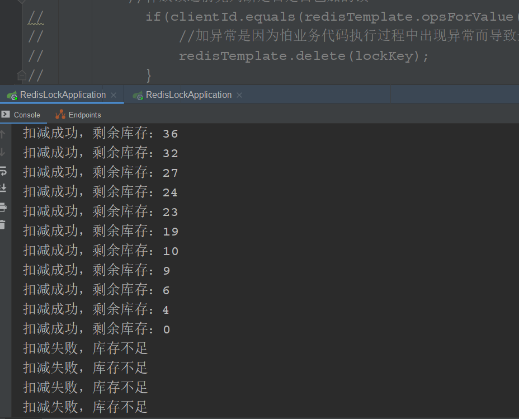Click the scroll to end icon
The image size is (519, 419).
(3, 189)
